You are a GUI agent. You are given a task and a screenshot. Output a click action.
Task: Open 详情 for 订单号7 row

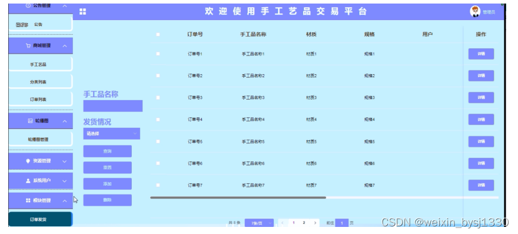[481, 185]
